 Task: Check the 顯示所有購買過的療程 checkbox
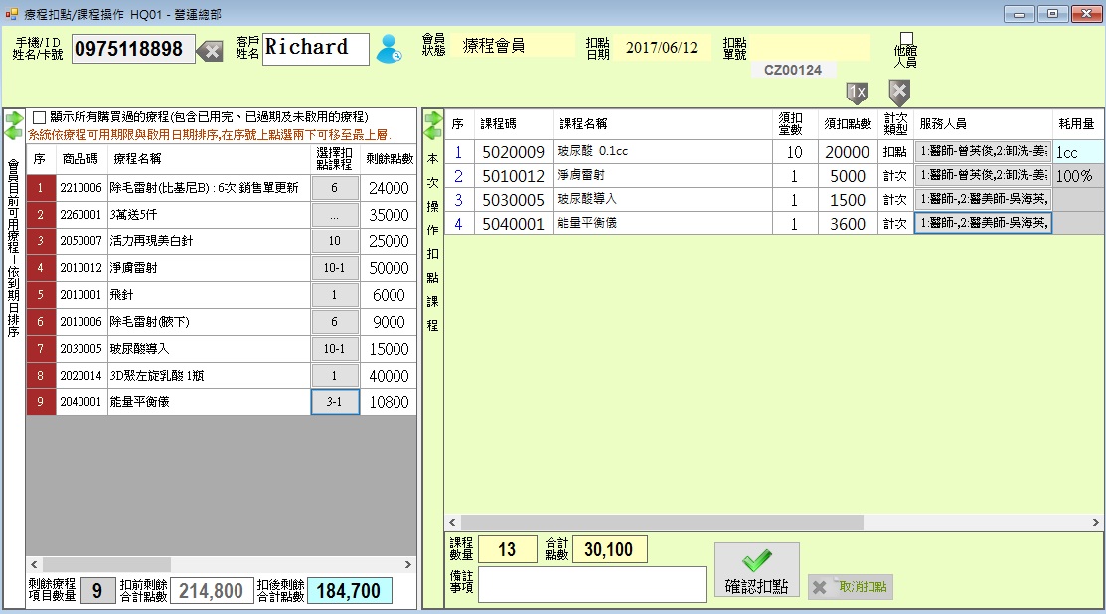[x=40, y=117]
